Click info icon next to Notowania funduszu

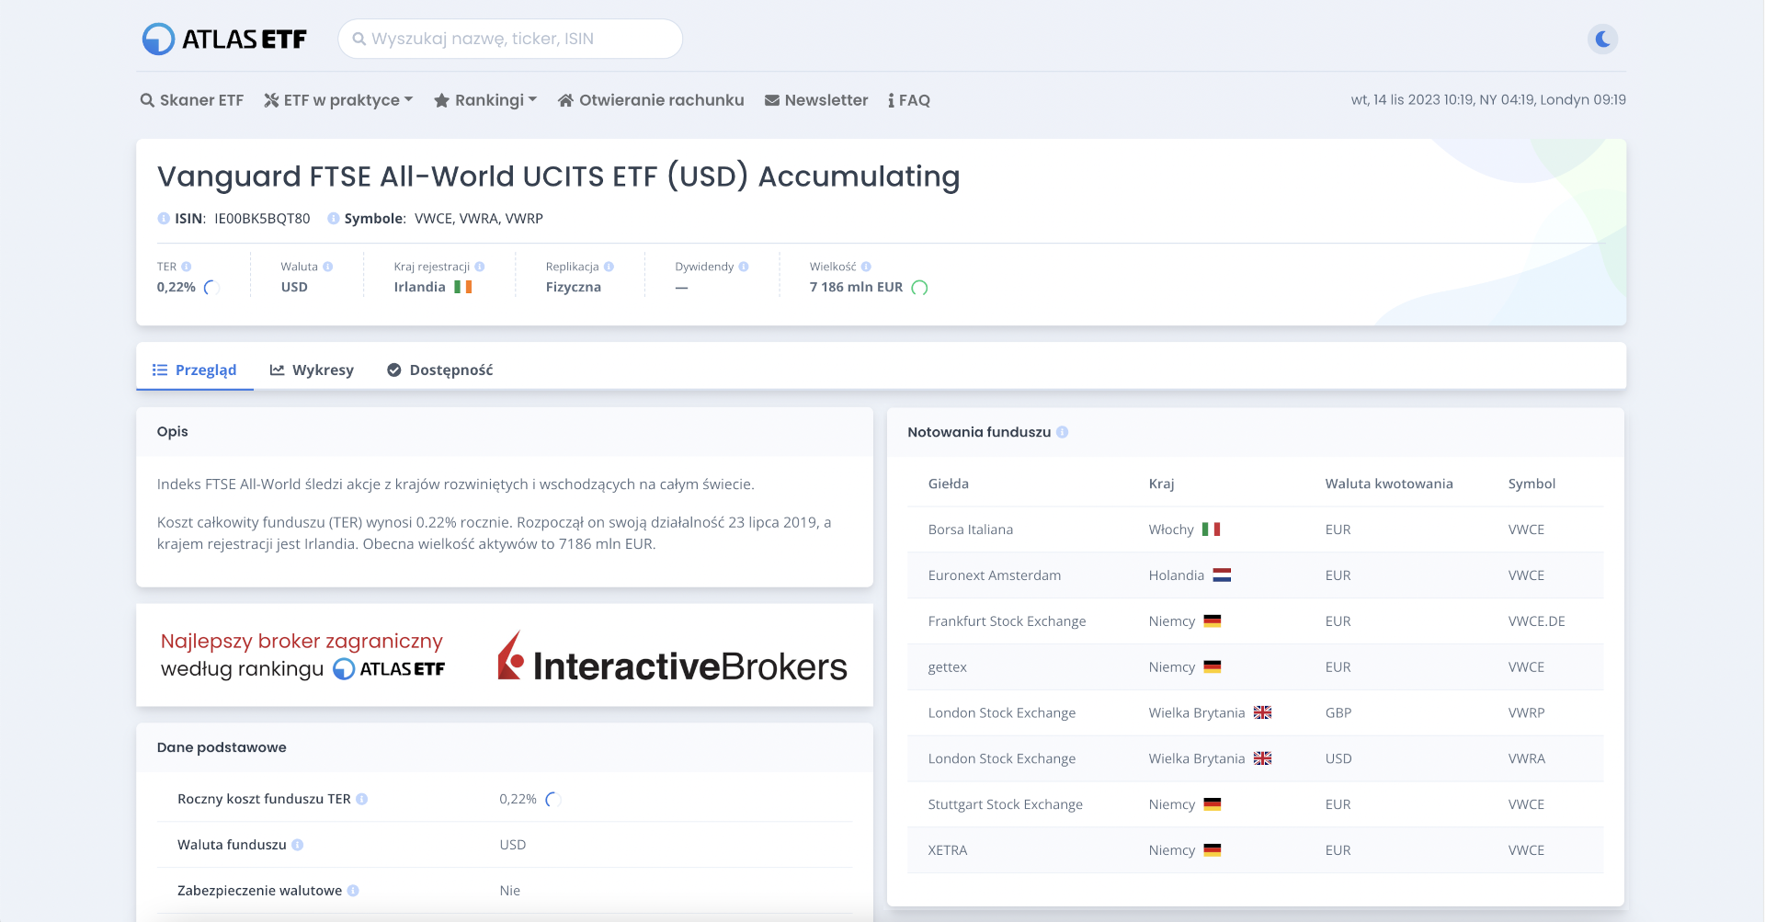(1063, 432)
